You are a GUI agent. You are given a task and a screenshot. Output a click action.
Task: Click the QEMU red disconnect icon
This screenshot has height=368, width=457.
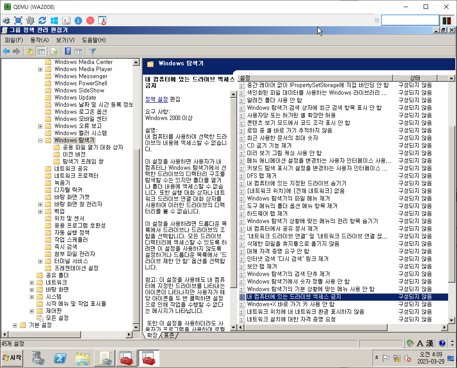click(90, 20)
